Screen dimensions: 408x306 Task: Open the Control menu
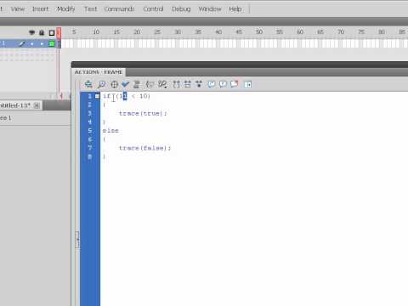[x=153, y=9]
